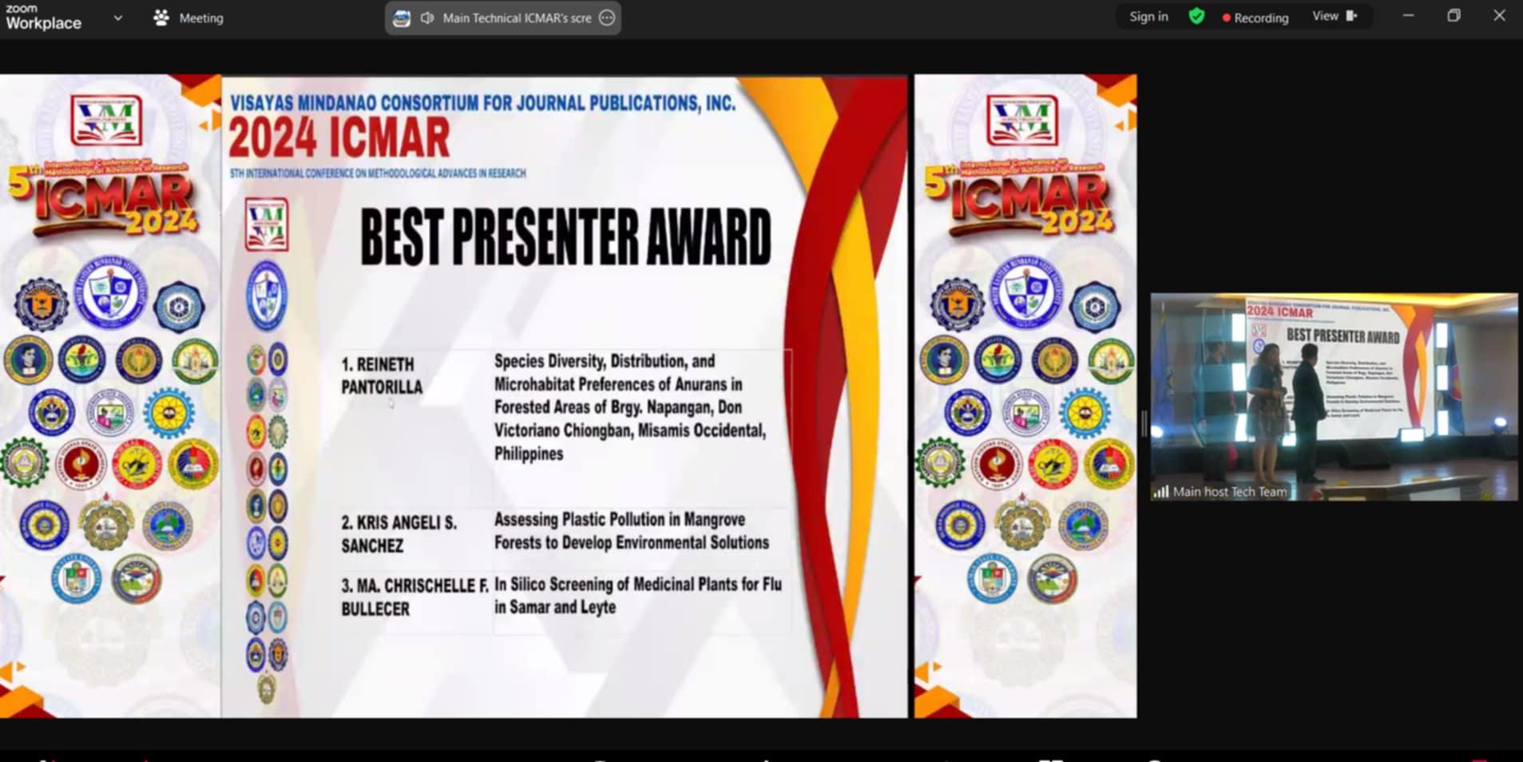Click the In Silico Screening paper title
The image size is (1523, 762).
(x=637, y=596)
